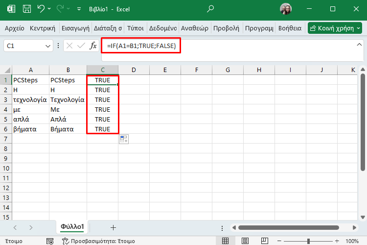Viewport: 367px width, 245px height.
Task: Zoom out with the minus button
Action: point(279,241)
